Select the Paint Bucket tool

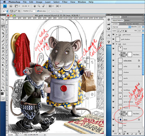click(x=3, y=58)
